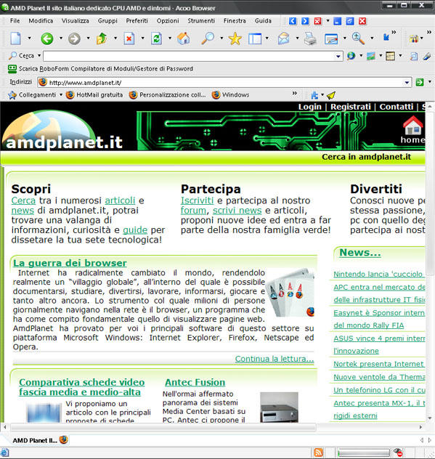
Task: Click in the Cerca search input field
Action: pyautogui.click(x=189, y=56)
